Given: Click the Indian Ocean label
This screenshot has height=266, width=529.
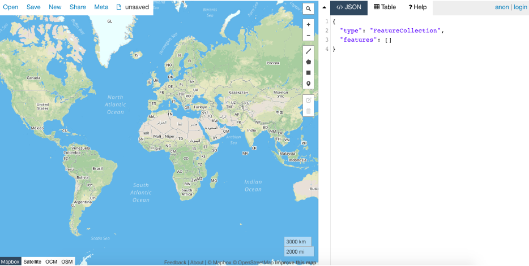Looking at the screenshot, I should [253, 186].
